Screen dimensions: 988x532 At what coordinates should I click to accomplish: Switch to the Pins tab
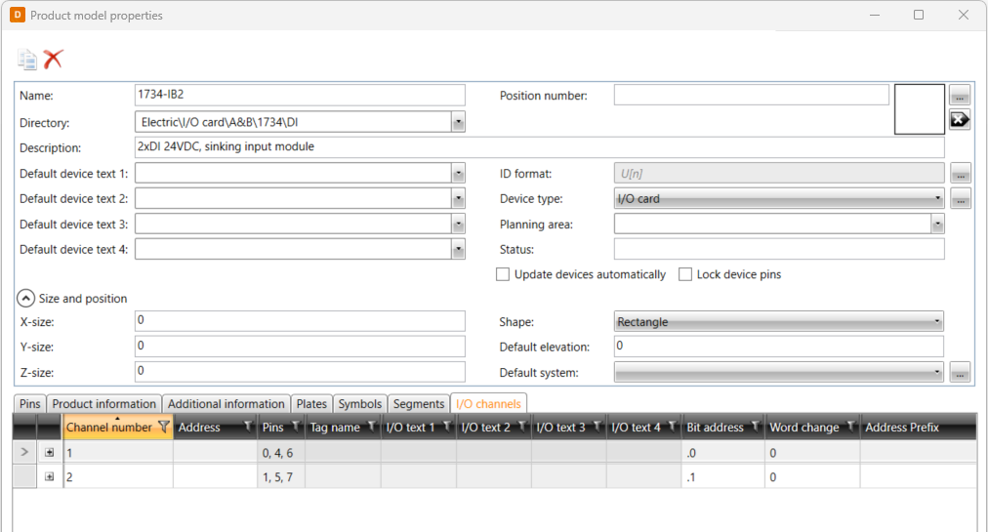click(x=30, y=404)
